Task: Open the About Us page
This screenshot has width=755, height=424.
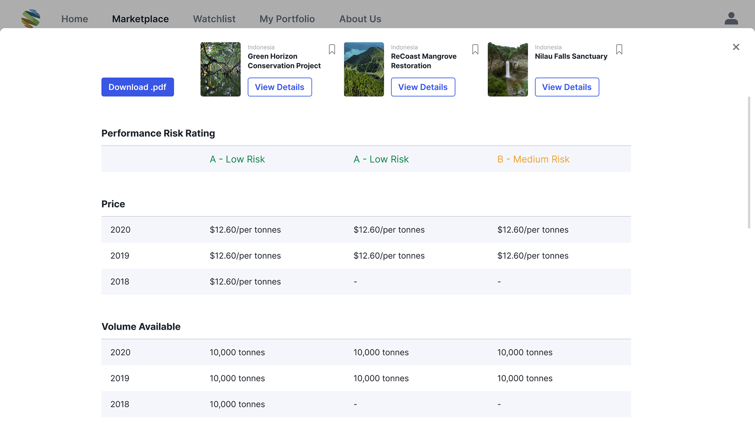Action: [360, 19]
